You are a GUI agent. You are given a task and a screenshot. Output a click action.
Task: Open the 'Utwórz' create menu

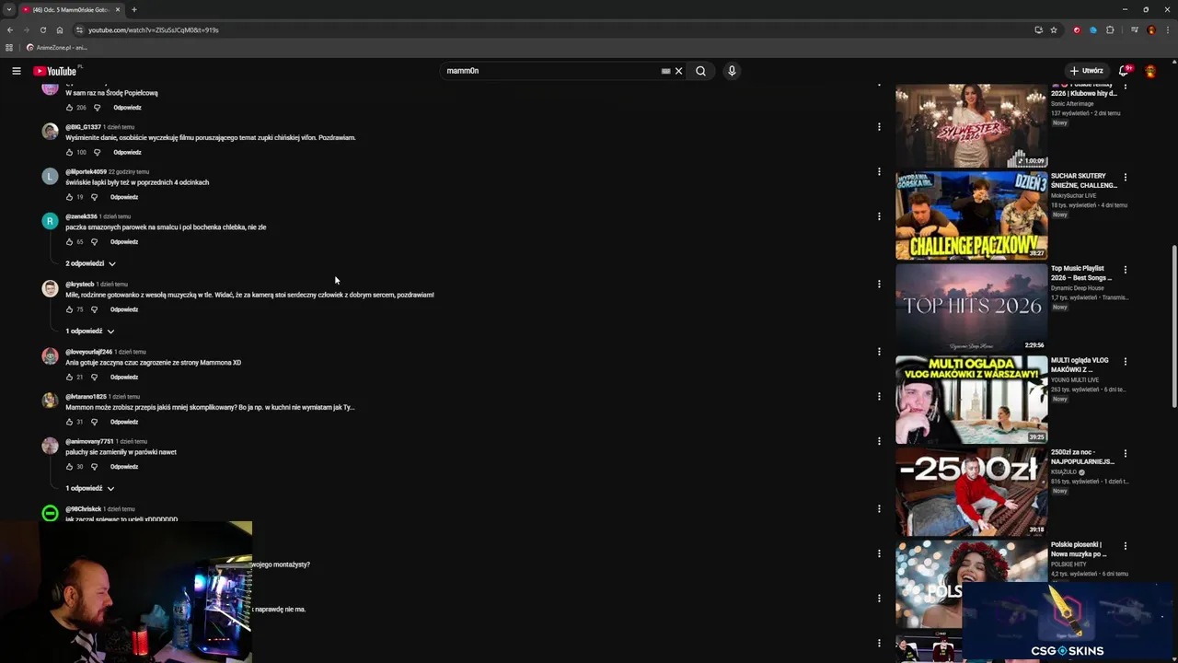point(1086,71)
